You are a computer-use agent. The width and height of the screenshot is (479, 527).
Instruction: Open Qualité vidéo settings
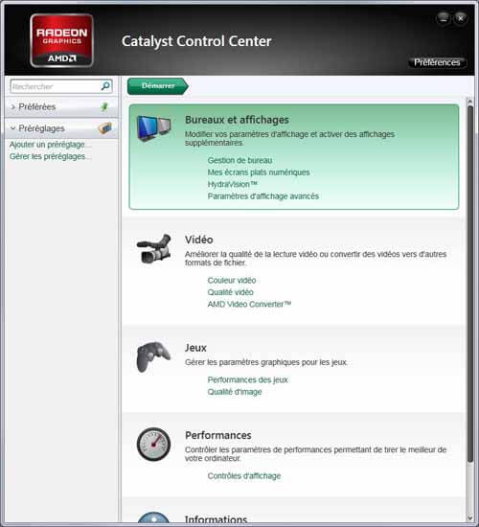pos(230,292)
